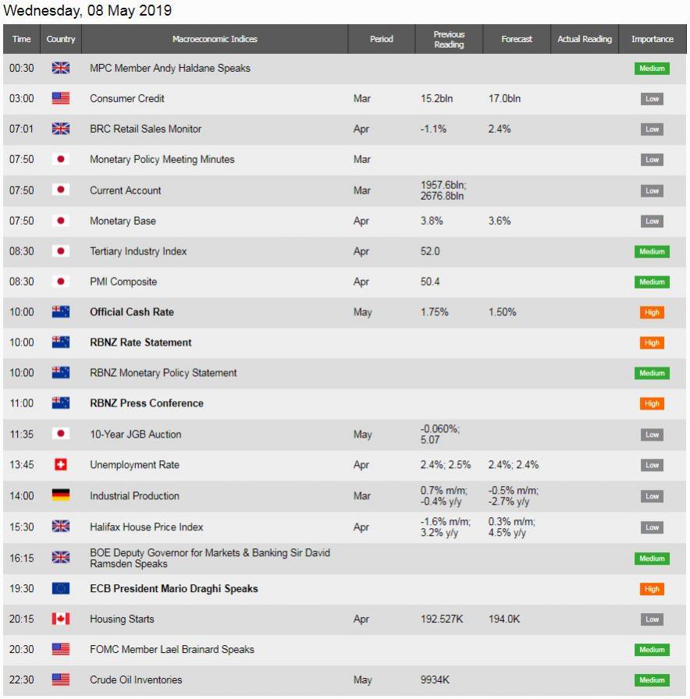Click the Japan flag beside Monetary Policy Meeting Minutes
Viewport: 690px width, 699px height.
coord(61,159)
